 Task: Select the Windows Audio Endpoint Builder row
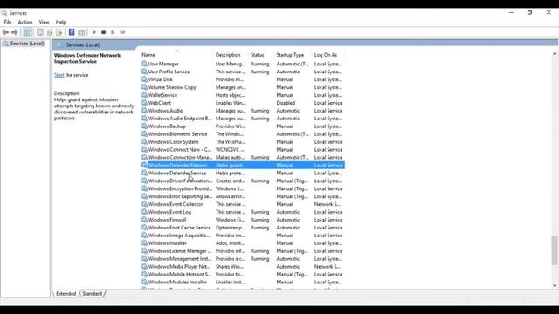click(243, 119)
